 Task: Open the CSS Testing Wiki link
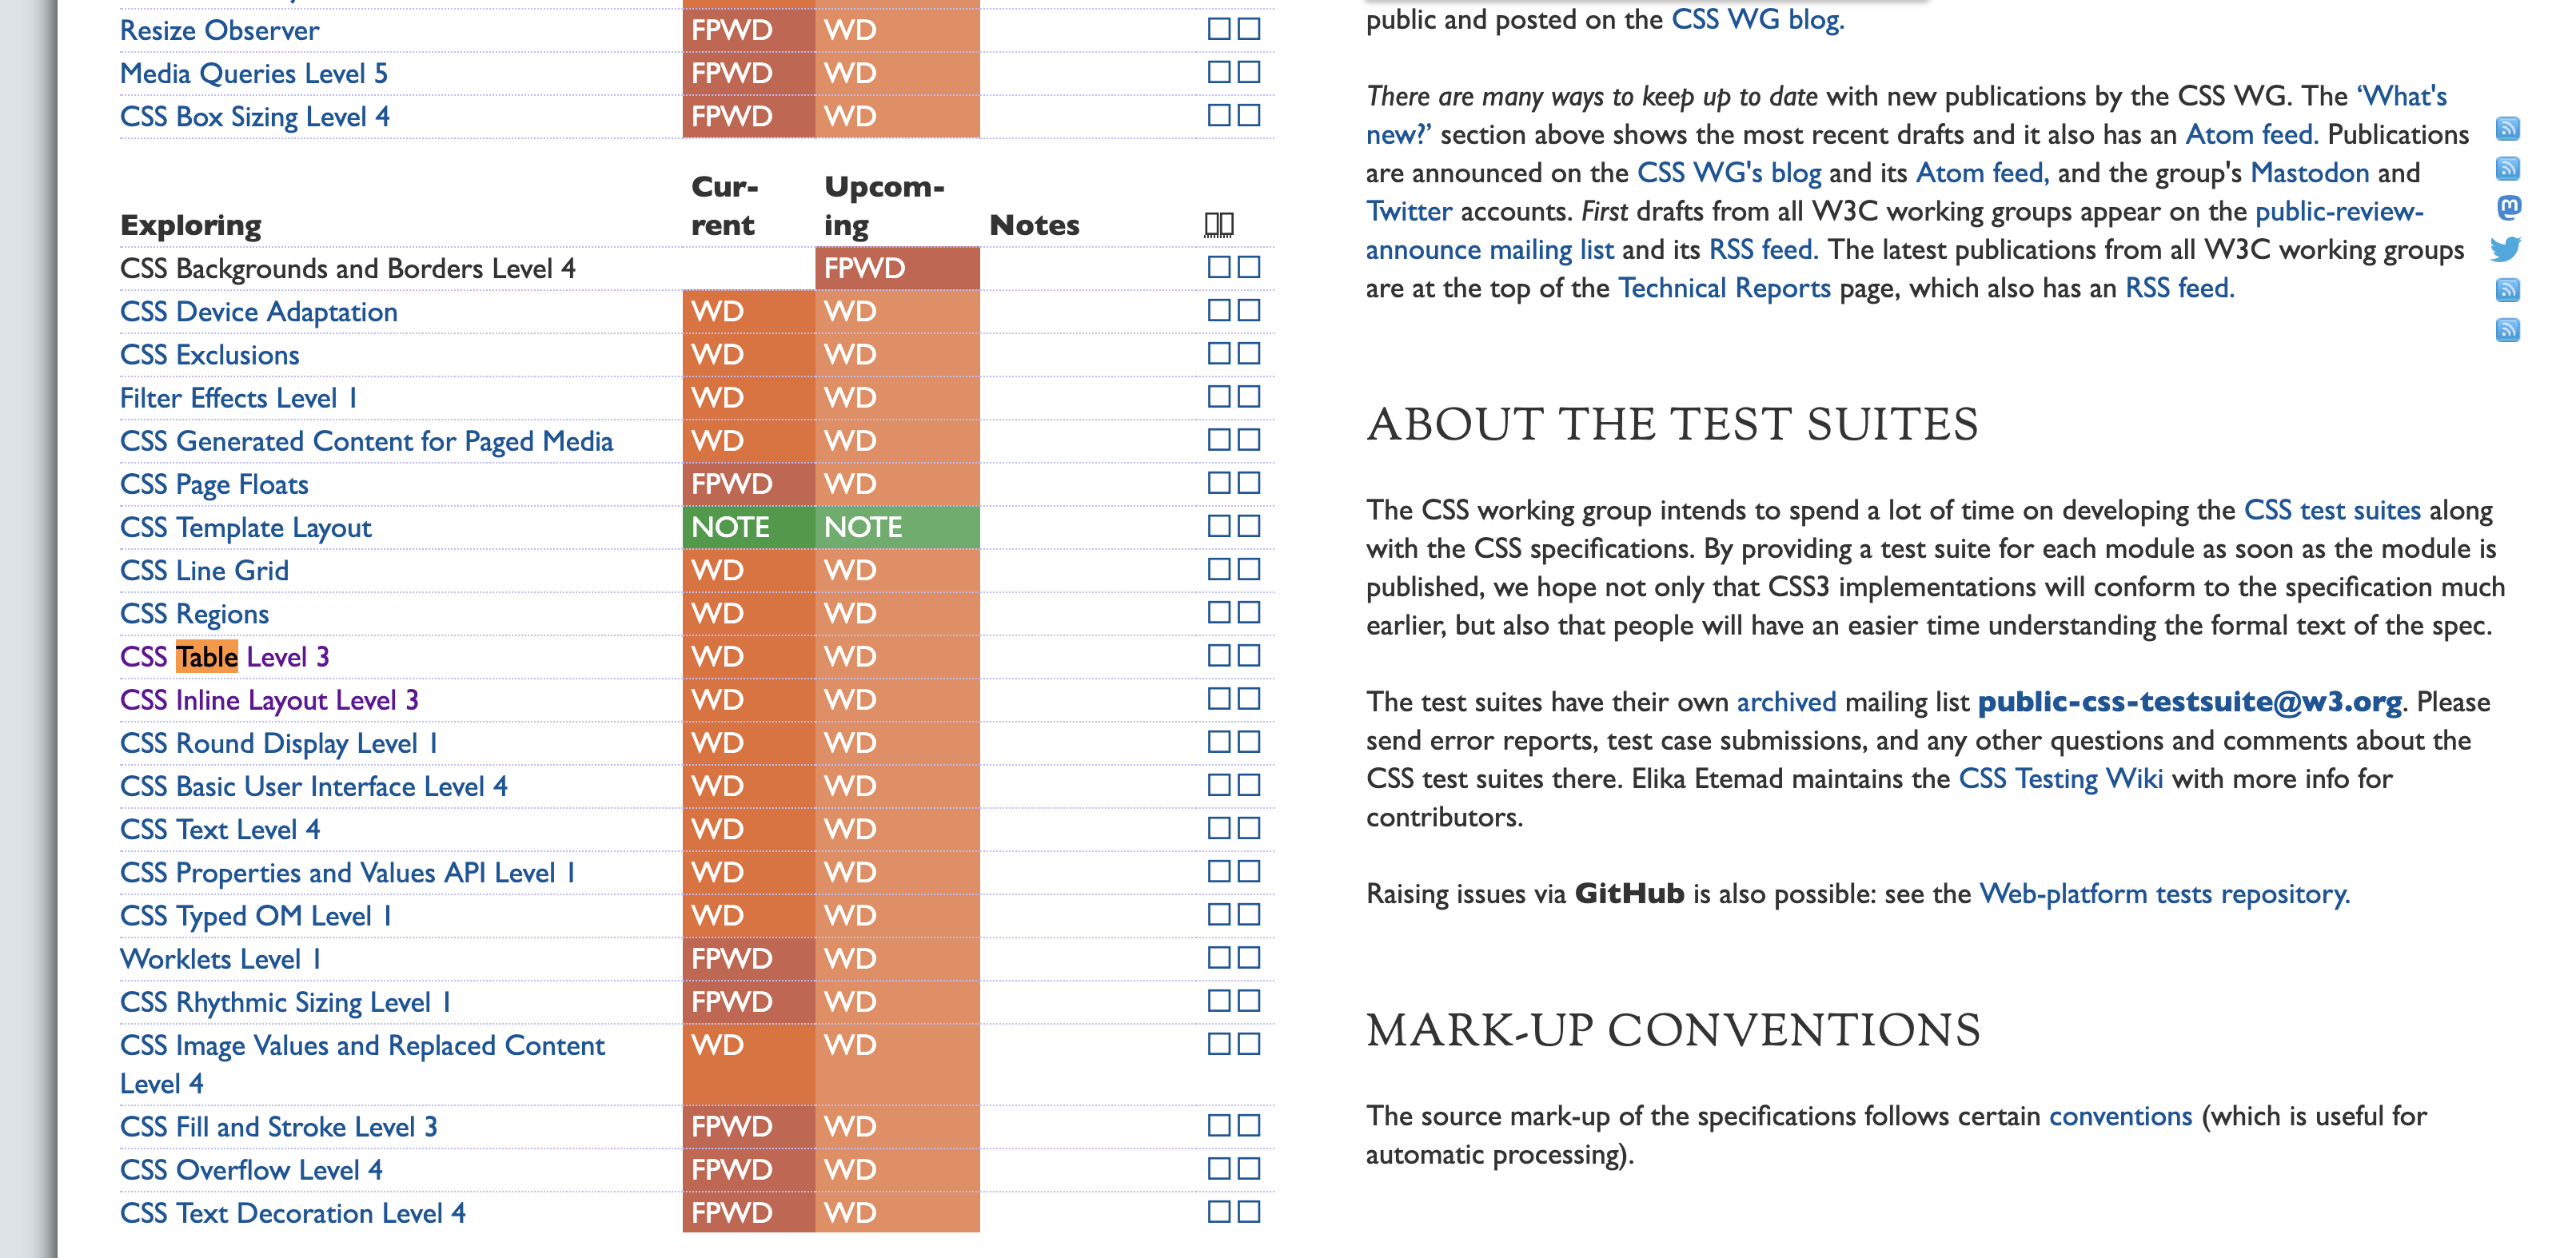click(x=2060, y=779)
